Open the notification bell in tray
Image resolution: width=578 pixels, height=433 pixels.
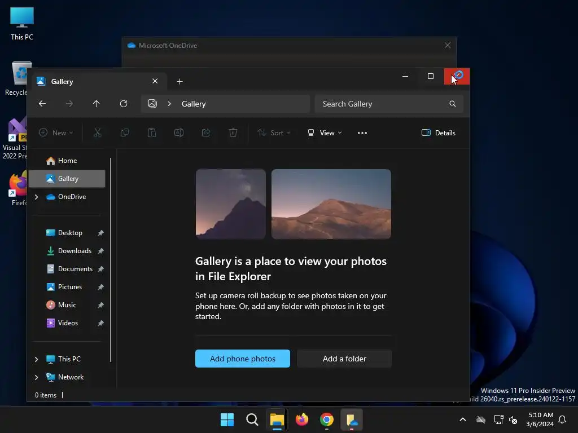[562, 419]
